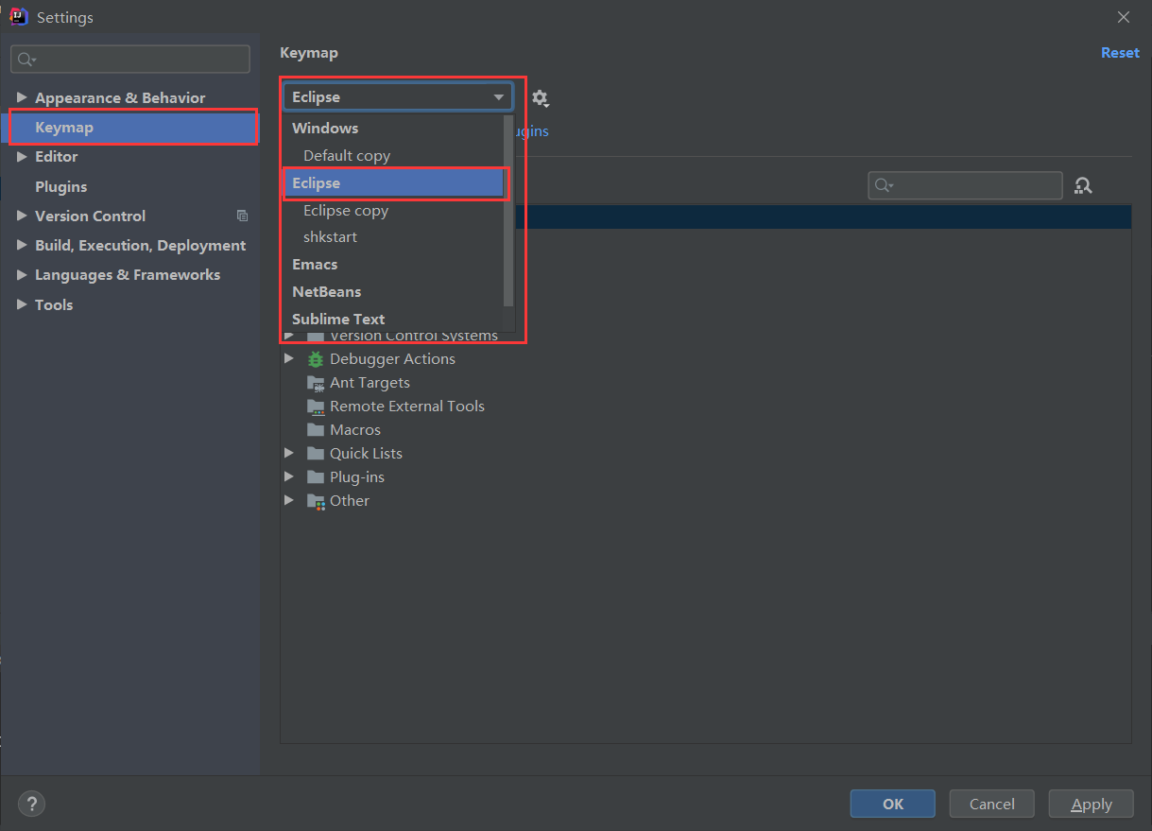Click the Other folder icon
Screen dimensions: 1152x831
(x=316, y=501)
